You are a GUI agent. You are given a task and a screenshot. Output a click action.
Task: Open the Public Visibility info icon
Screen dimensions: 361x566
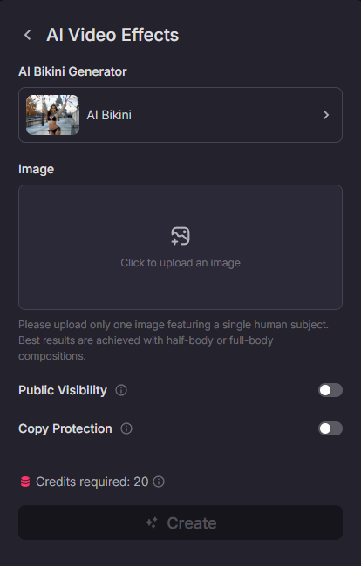pyautogui.click(x=121, y=390)
